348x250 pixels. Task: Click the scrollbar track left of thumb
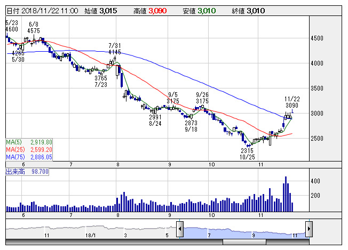click(114, 242)
